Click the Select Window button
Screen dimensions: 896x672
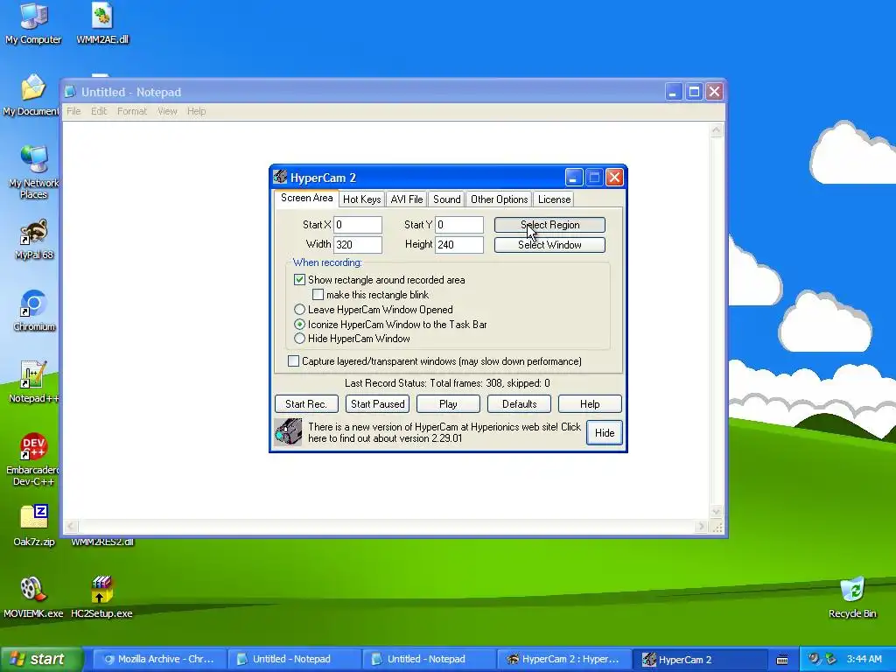pyautogui.click(x=549, y=245)
